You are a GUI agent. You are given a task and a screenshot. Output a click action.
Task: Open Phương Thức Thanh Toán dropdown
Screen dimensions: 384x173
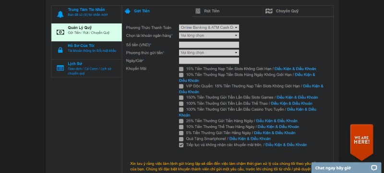click(209, 28)
